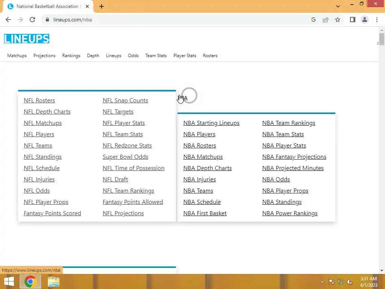Open NFL Redzone Stats link
The width and height of the screenshot is (385, 289).
(x=127, y=146)
